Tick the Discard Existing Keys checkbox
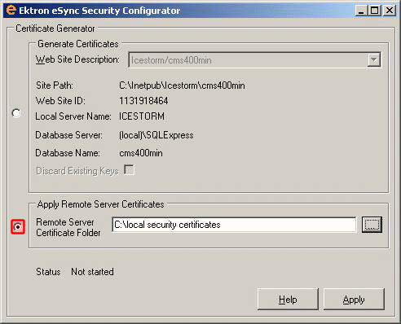Screen dimensions: 401x324 click(129, 170)
